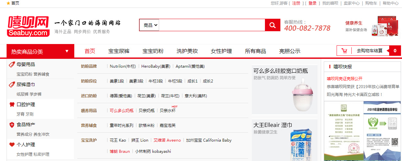402x161 pixels.
Task: Click 学步裤 subcategory link
Action: 35,94
